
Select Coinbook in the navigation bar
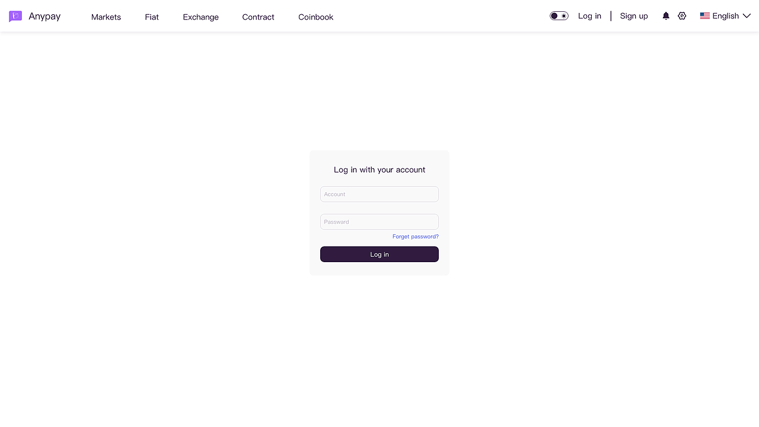315,17
